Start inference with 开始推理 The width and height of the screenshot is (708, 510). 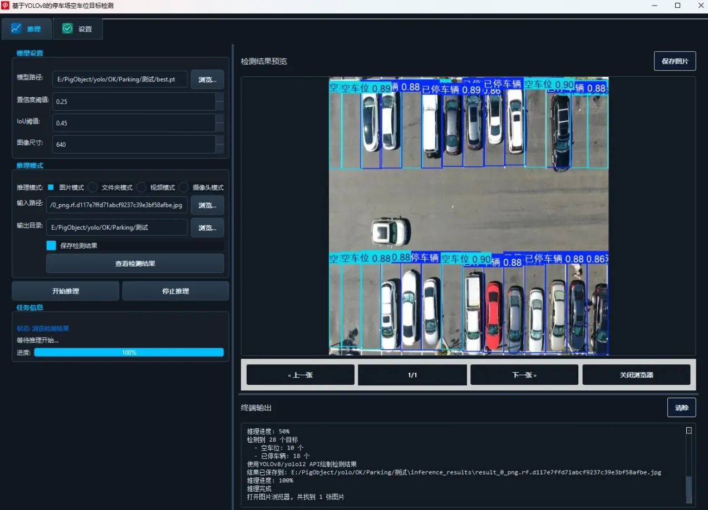pyautogui.click(x=65, y=291)
